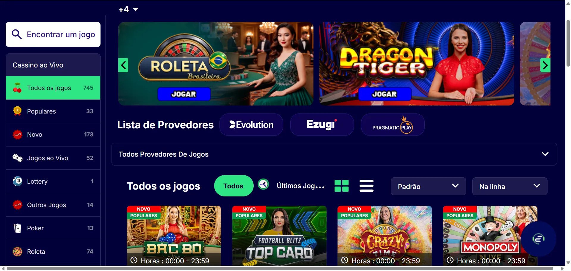
Task: Select Populares category in sidebar
Action: (x=53, y=111)
